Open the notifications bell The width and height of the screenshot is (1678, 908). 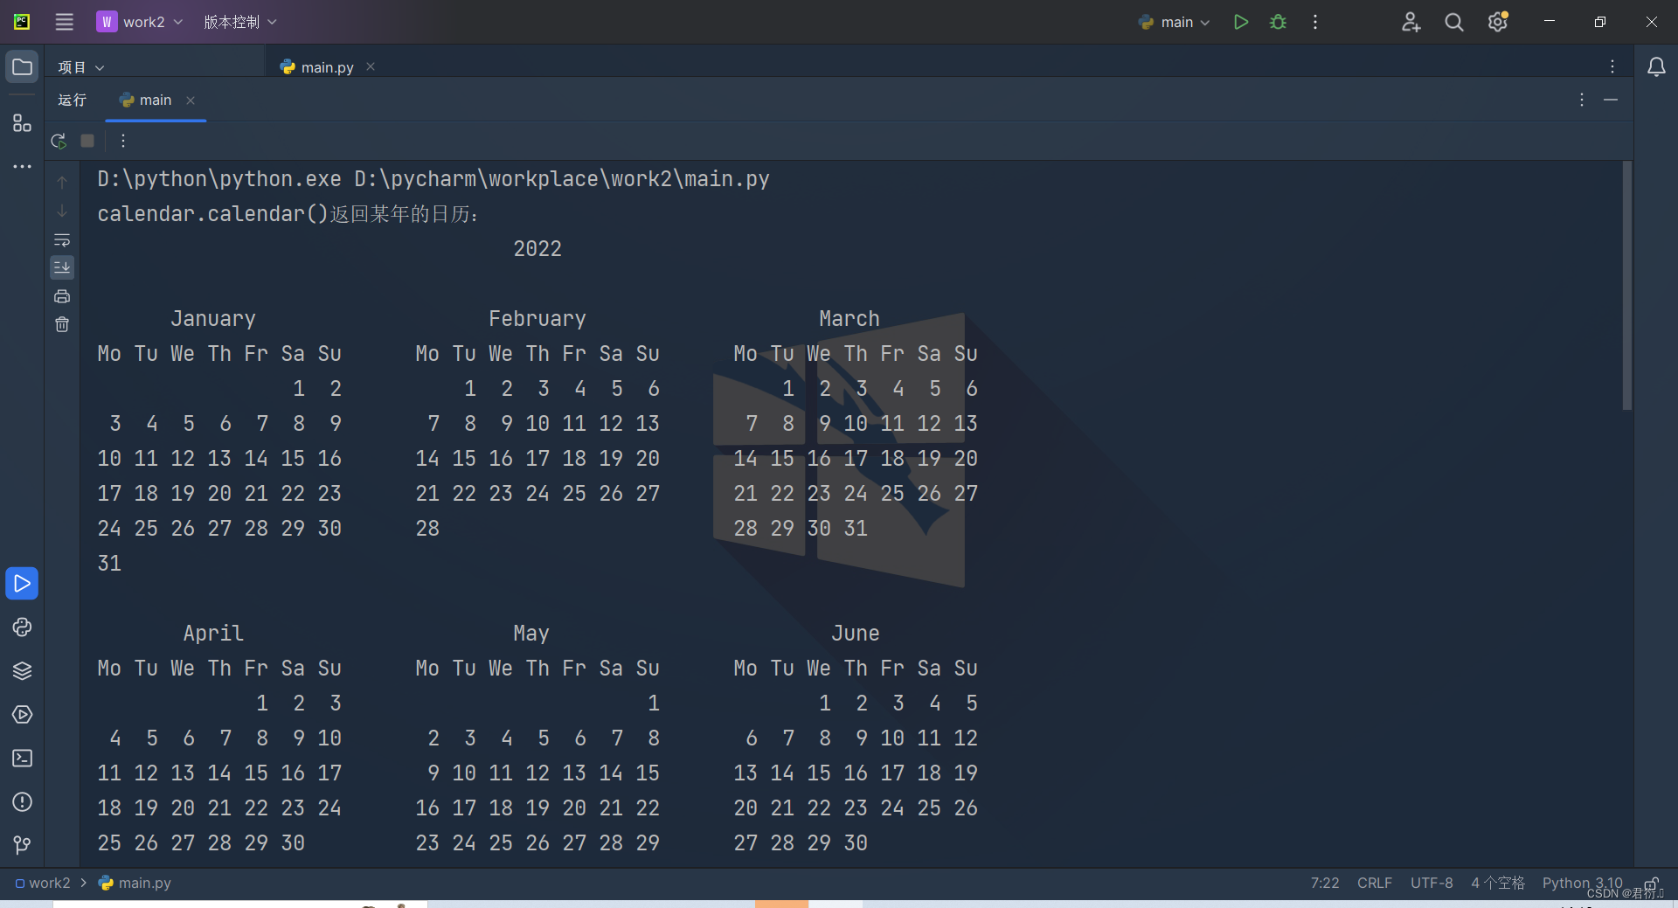(x=1656, y=66)
